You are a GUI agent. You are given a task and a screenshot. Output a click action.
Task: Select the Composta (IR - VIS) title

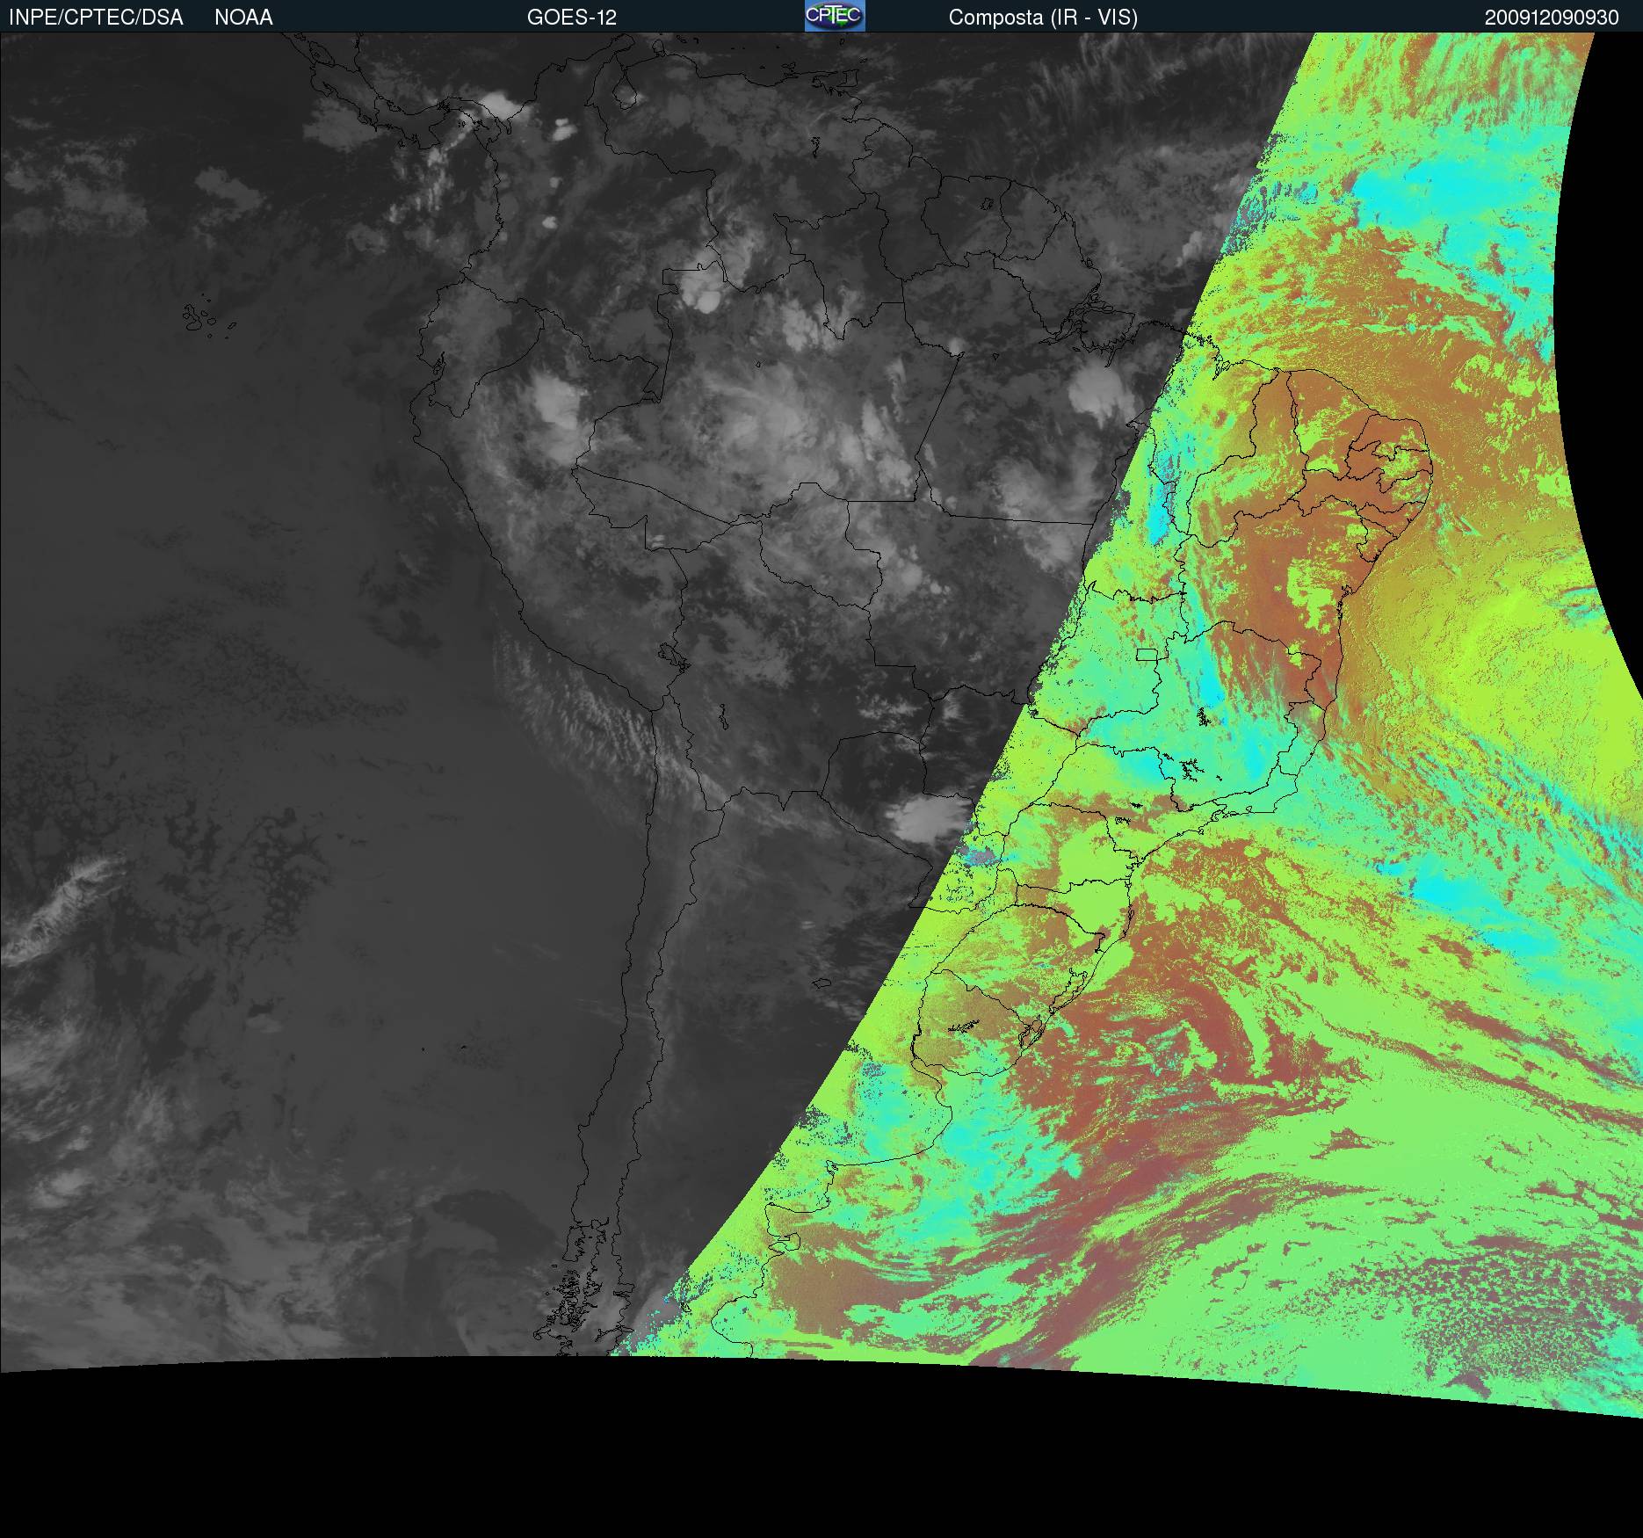tap(1043, 18)
